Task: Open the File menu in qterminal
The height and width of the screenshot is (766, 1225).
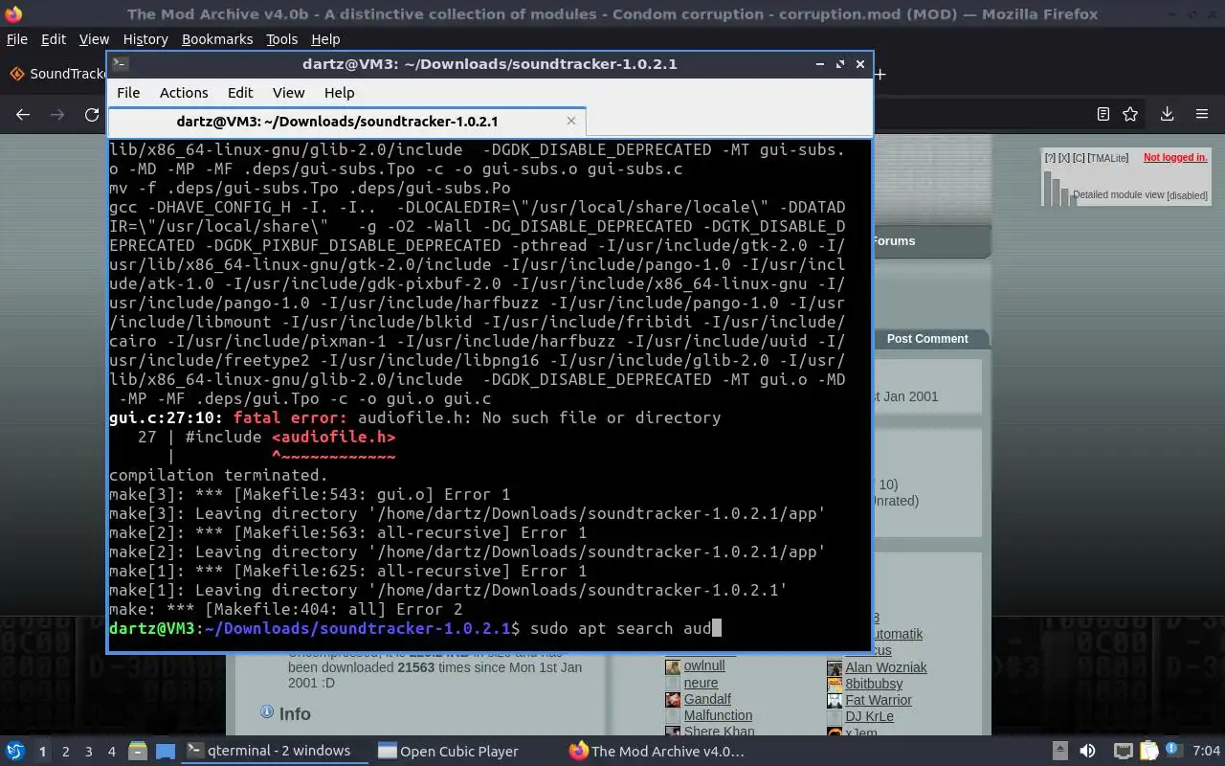Action: (x=128, y=93)
